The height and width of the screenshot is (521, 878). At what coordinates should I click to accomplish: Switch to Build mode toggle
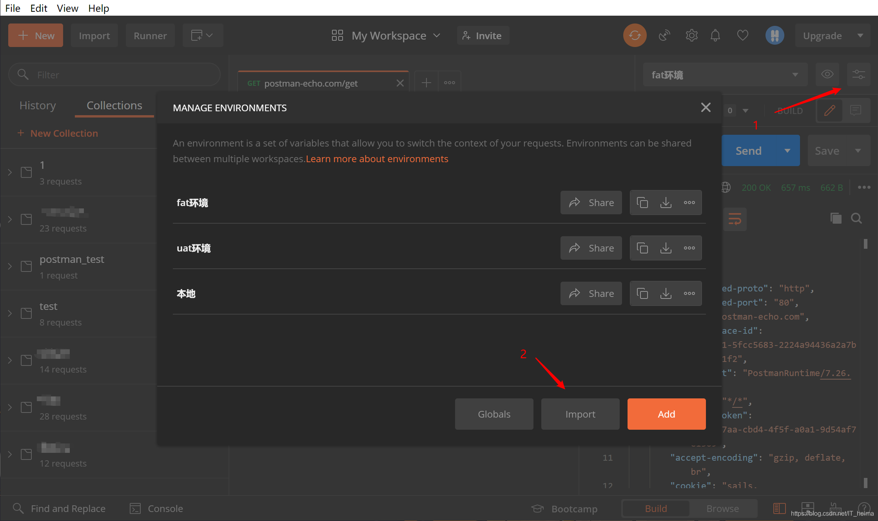click(x=656, y=508)
